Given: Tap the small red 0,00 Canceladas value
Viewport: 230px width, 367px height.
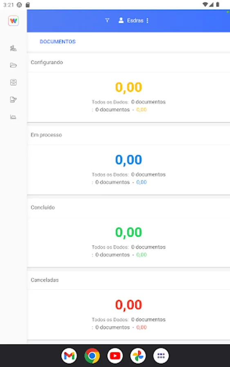Looking at the screenshot, I should [141, 327].
